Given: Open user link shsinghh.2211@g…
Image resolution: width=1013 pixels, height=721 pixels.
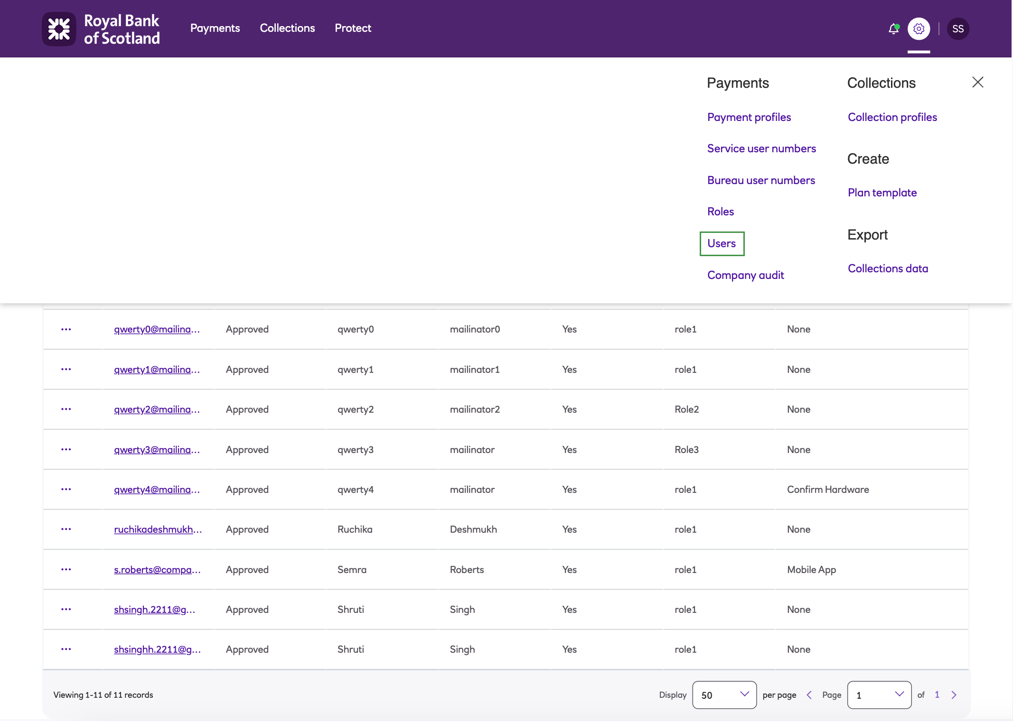Looking at the screenshot, I should pos(157,649).
